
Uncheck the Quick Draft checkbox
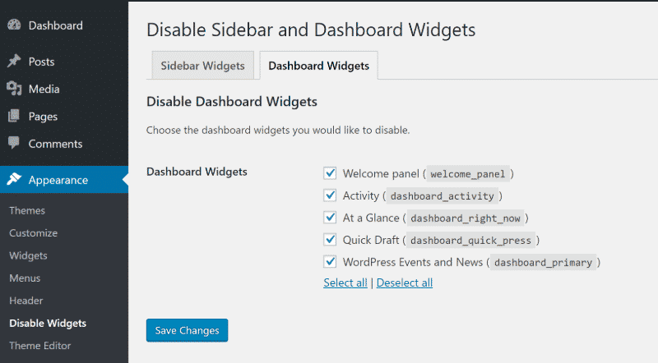coord(331,240)
